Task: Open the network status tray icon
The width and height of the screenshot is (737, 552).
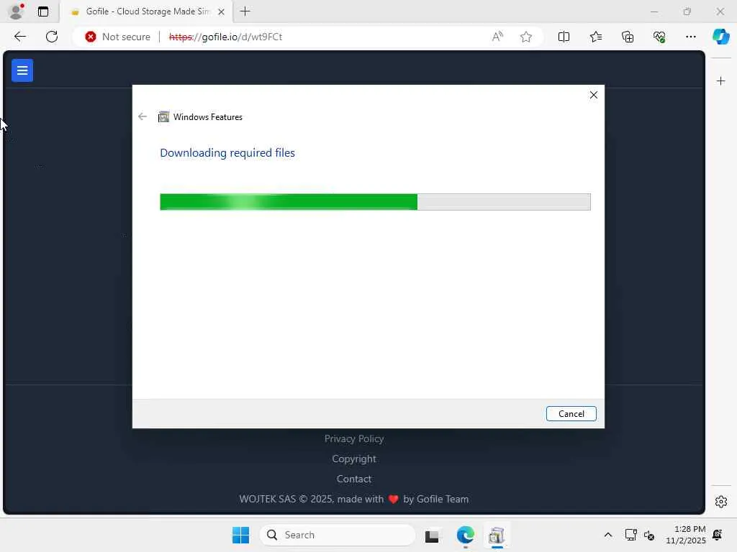Action: click(630, 535)
